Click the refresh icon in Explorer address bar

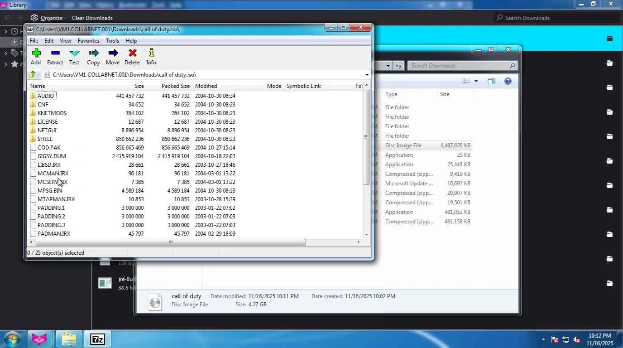coord(398,66)
